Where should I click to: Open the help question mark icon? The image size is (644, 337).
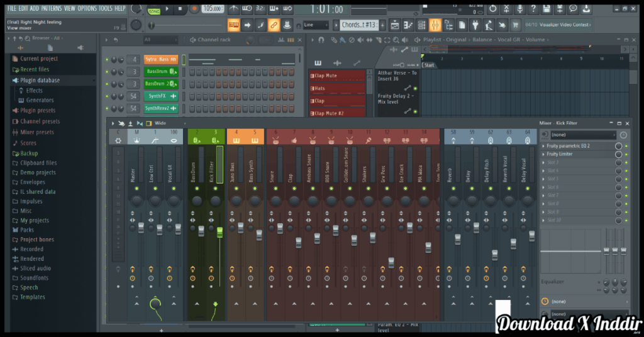[x=533, y=9]
